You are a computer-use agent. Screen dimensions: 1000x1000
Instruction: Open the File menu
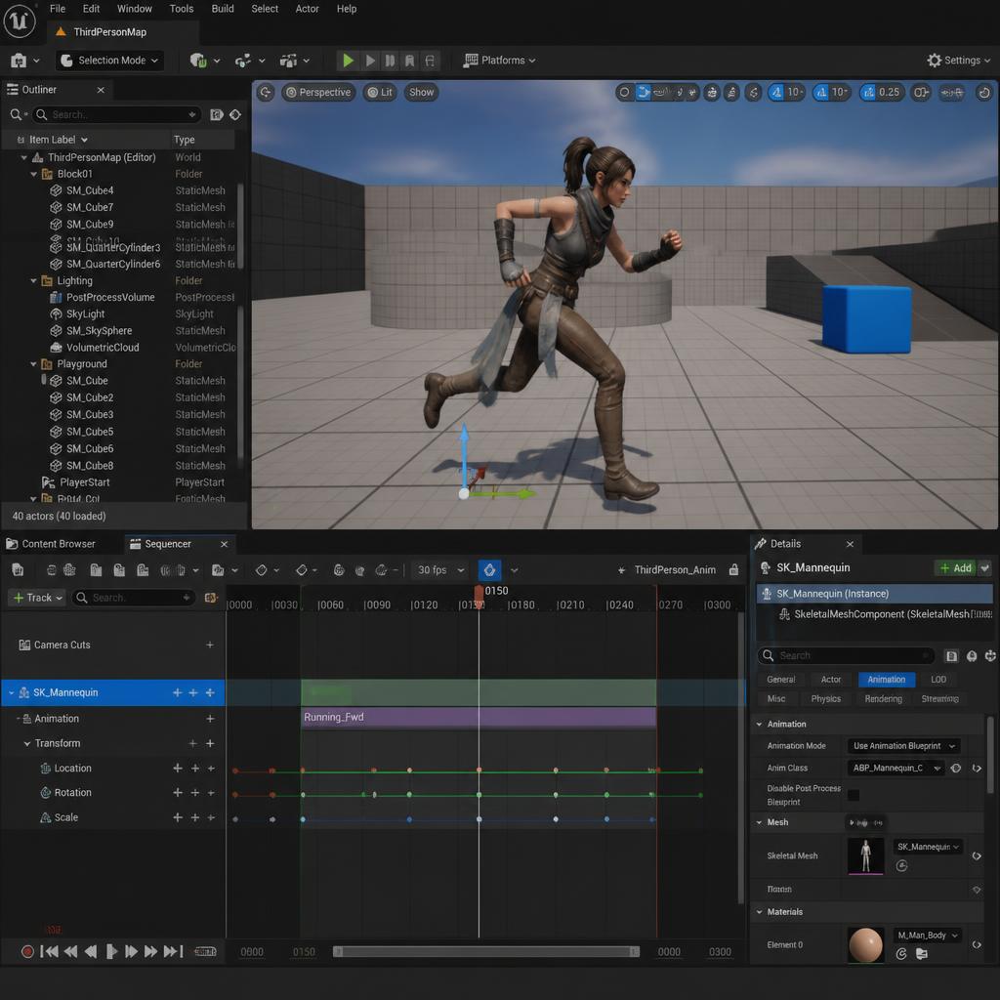coord(58,9)
